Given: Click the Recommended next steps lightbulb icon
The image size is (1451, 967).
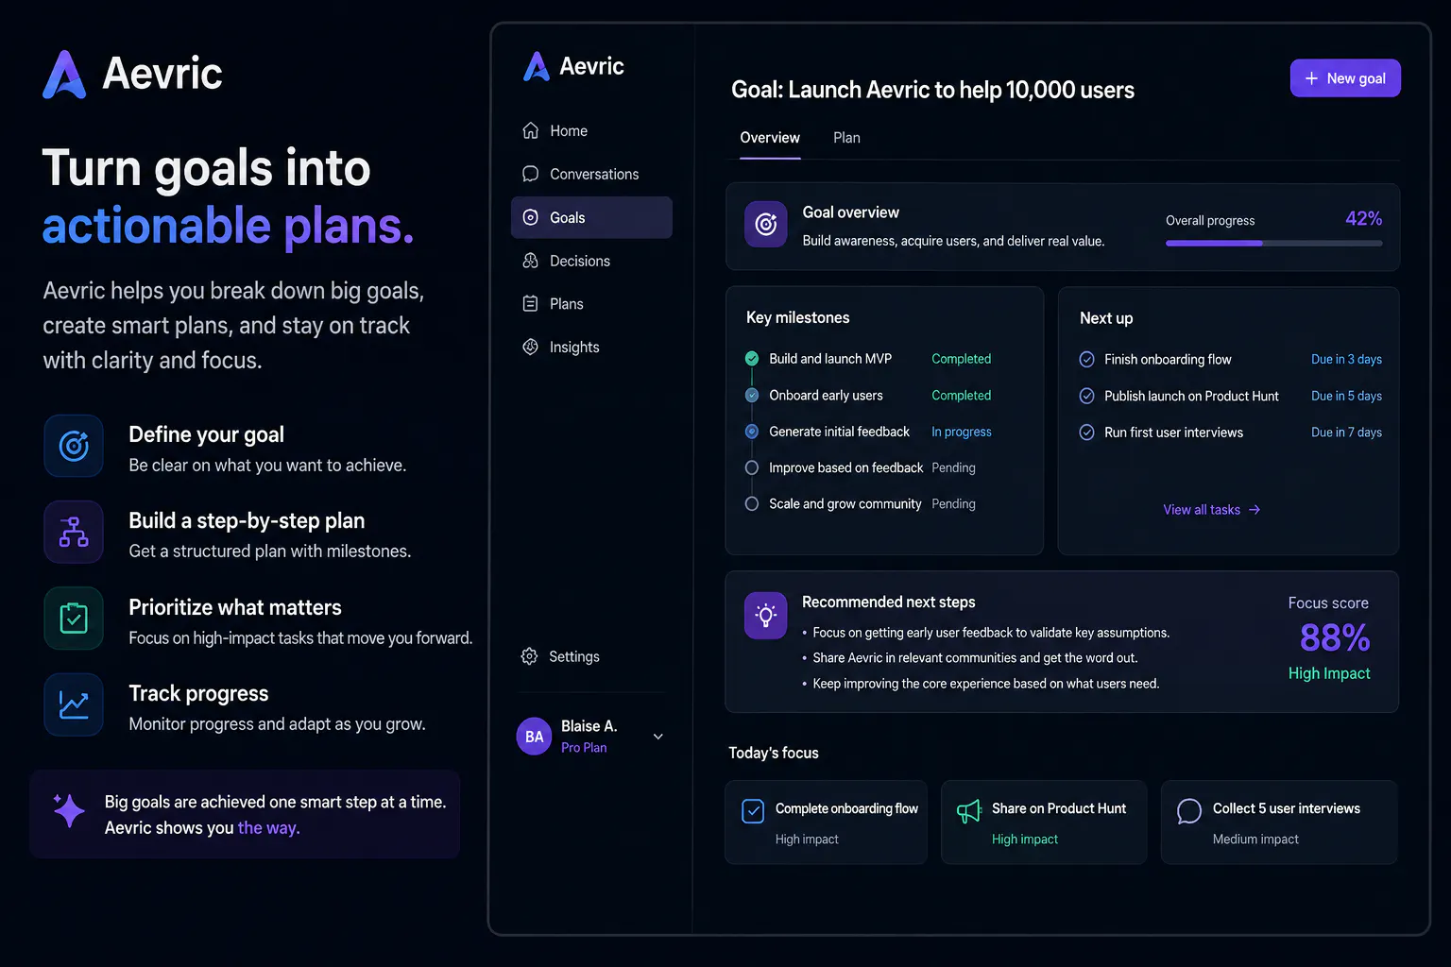Looking at the screenshot, I should tap(766, 616).
